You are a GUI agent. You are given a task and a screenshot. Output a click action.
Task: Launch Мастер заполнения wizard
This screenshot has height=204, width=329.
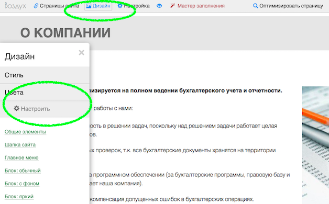pos(197,6)
